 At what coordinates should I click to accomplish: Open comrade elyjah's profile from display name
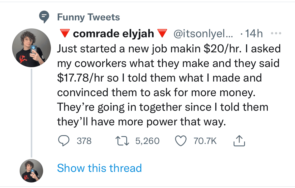click(x=113, y=34)
